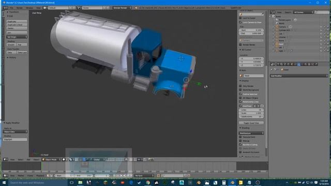
Task: Open the Playback menu in the timeline
Action: click(40, 176)
